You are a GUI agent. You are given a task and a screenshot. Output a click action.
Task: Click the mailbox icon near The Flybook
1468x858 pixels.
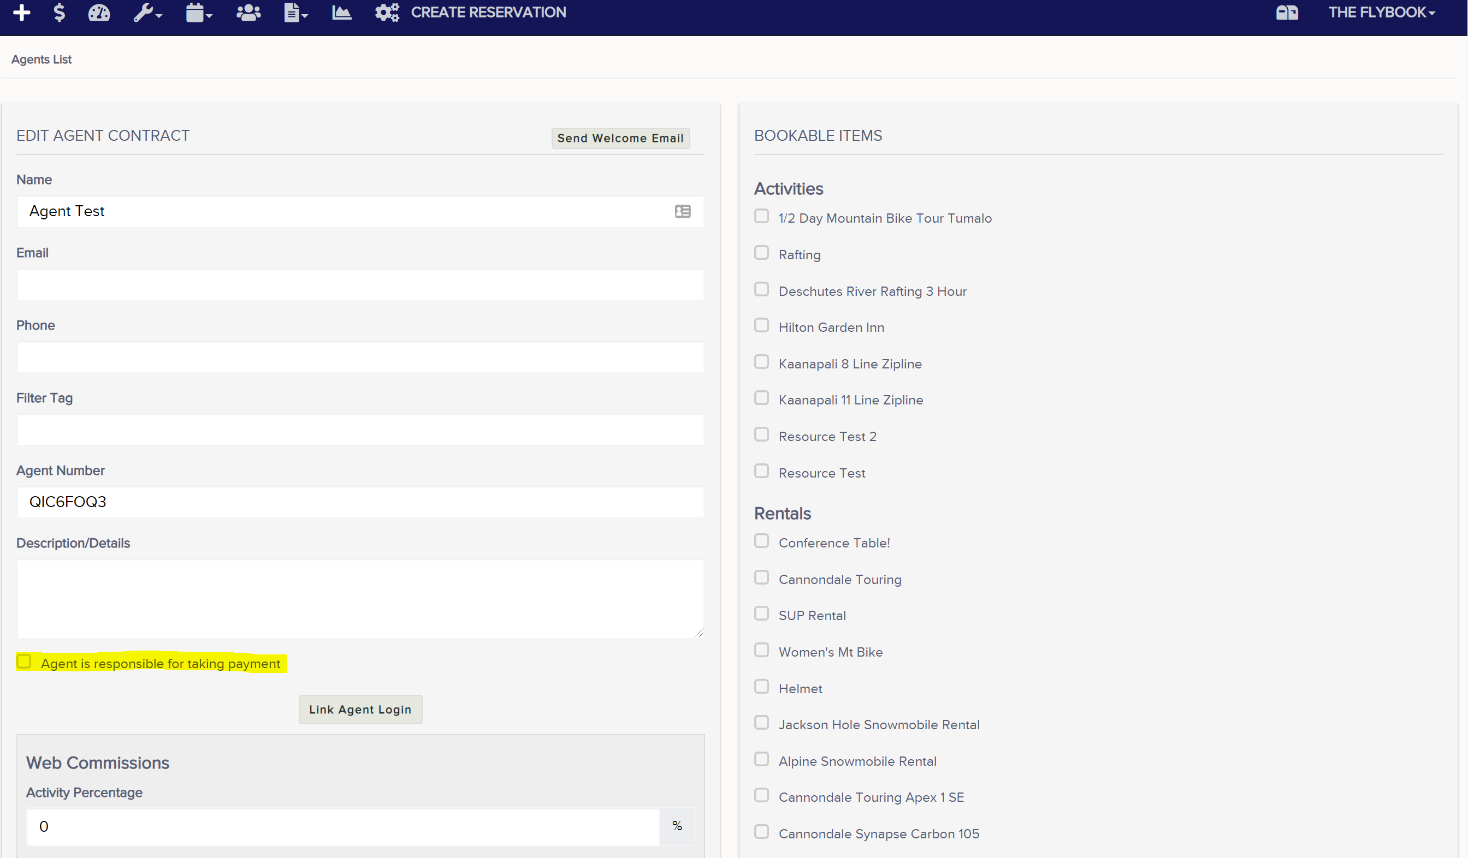pos(1287,12)
